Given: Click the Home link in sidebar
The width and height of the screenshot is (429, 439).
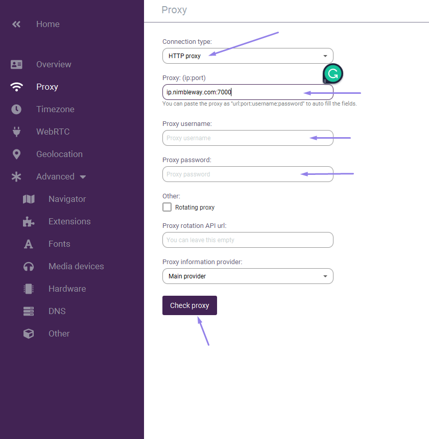Looking at the screenshot, I should pos(47,24).
